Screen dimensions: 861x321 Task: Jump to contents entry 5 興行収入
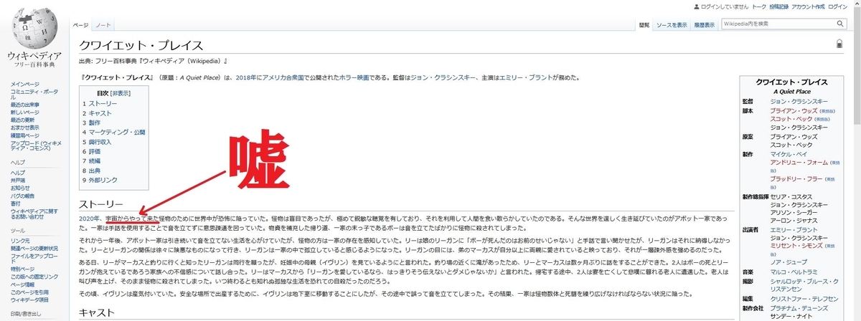pos(97,142)
